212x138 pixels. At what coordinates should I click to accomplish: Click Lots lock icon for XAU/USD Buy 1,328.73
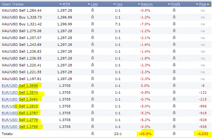(x=93, y=17)
